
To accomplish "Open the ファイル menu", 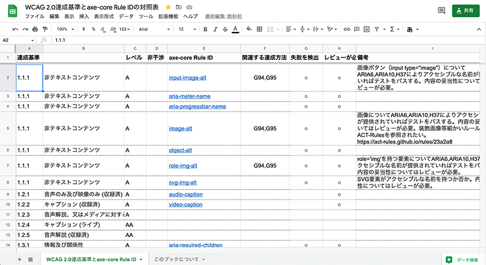I will point(35,17).
